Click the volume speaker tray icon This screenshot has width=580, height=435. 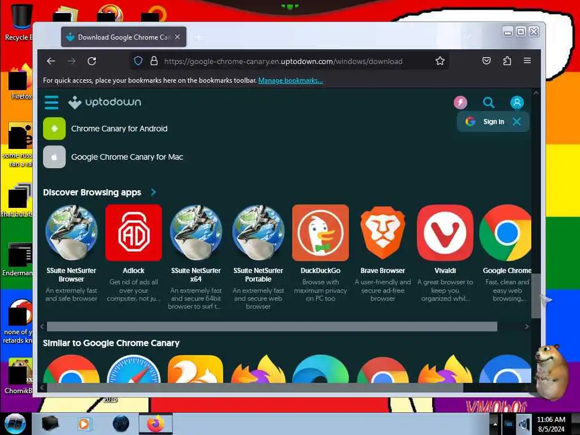tap(524, 424)
